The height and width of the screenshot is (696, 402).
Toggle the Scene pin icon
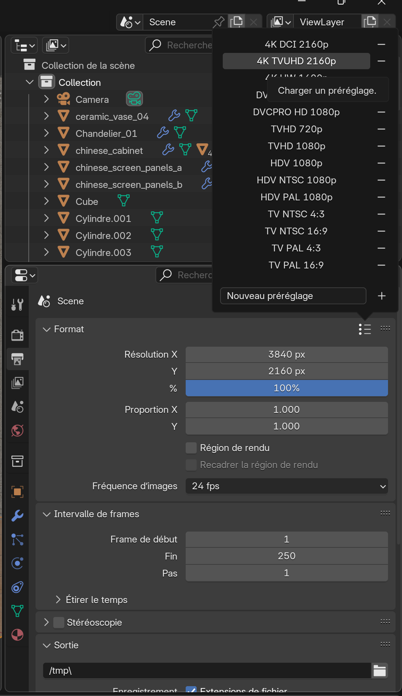[x=219, y=22]
